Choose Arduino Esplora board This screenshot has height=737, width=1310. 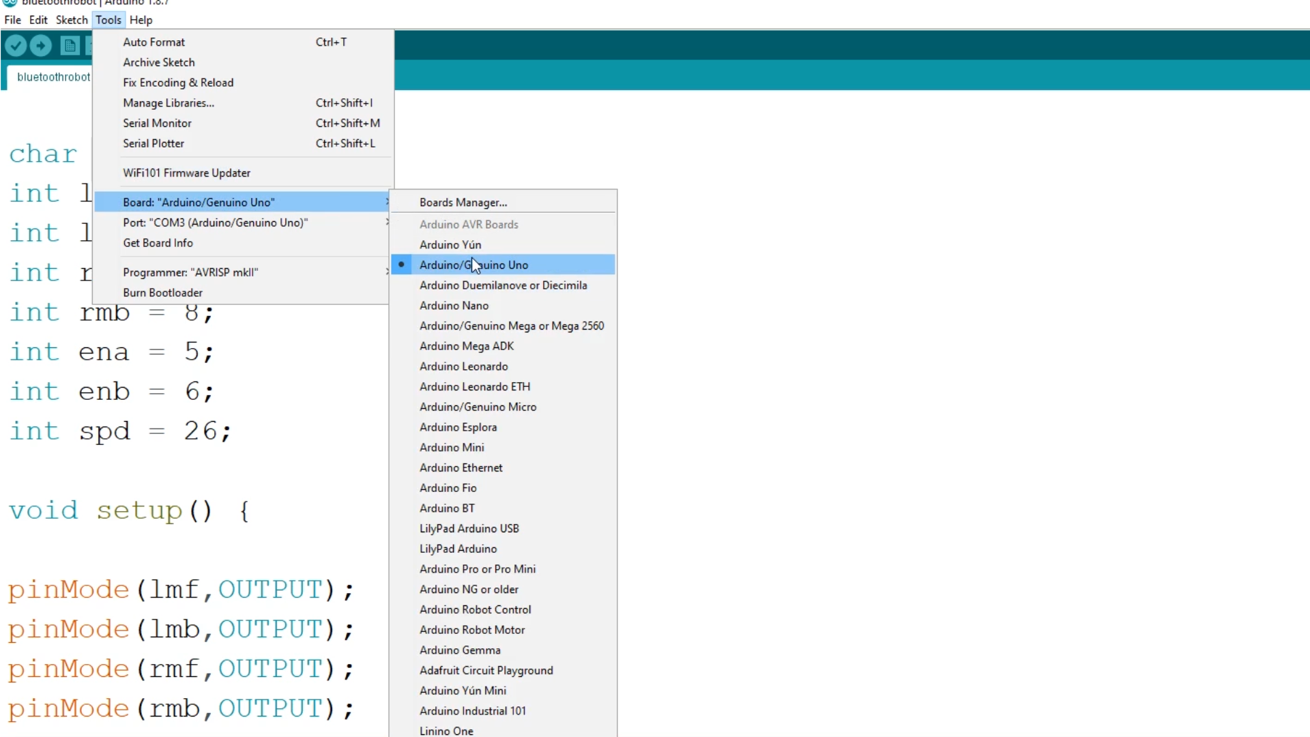pos(503,427)
